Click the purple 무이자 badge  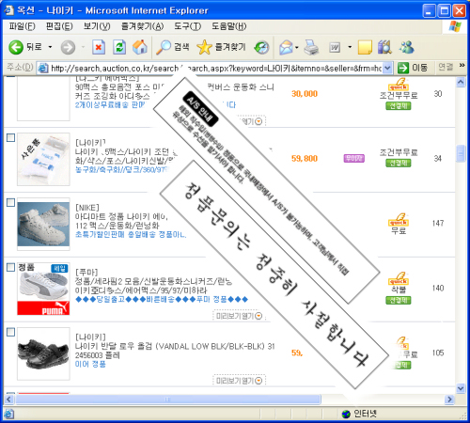coord(354,159)
